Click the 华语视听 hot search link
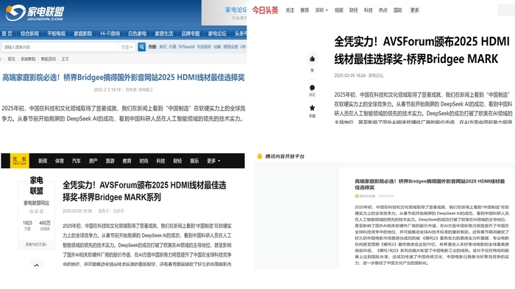 204,47
